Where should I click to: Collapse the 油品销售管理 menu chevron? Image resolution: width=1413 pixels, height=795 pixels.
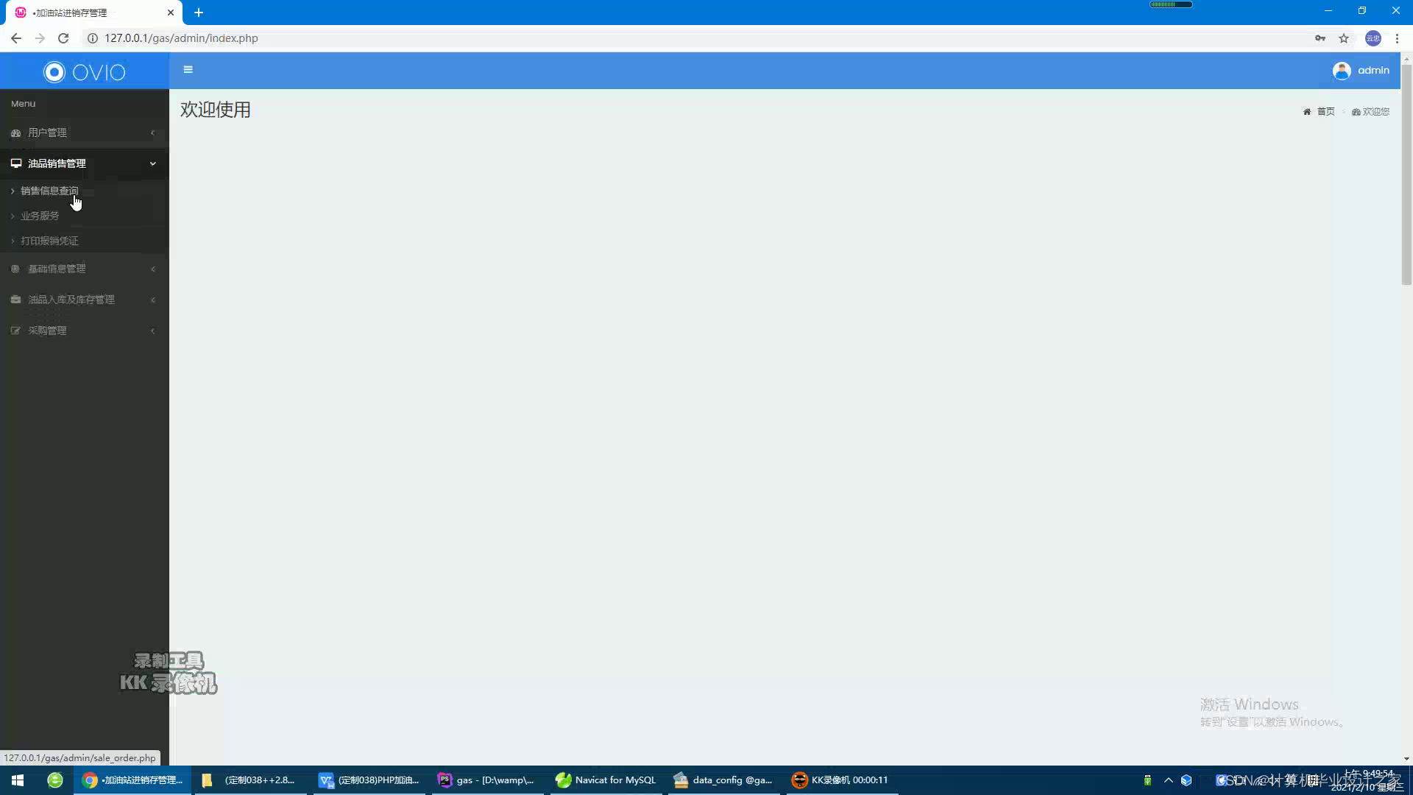pyautogui.click(x=153, y=163)
